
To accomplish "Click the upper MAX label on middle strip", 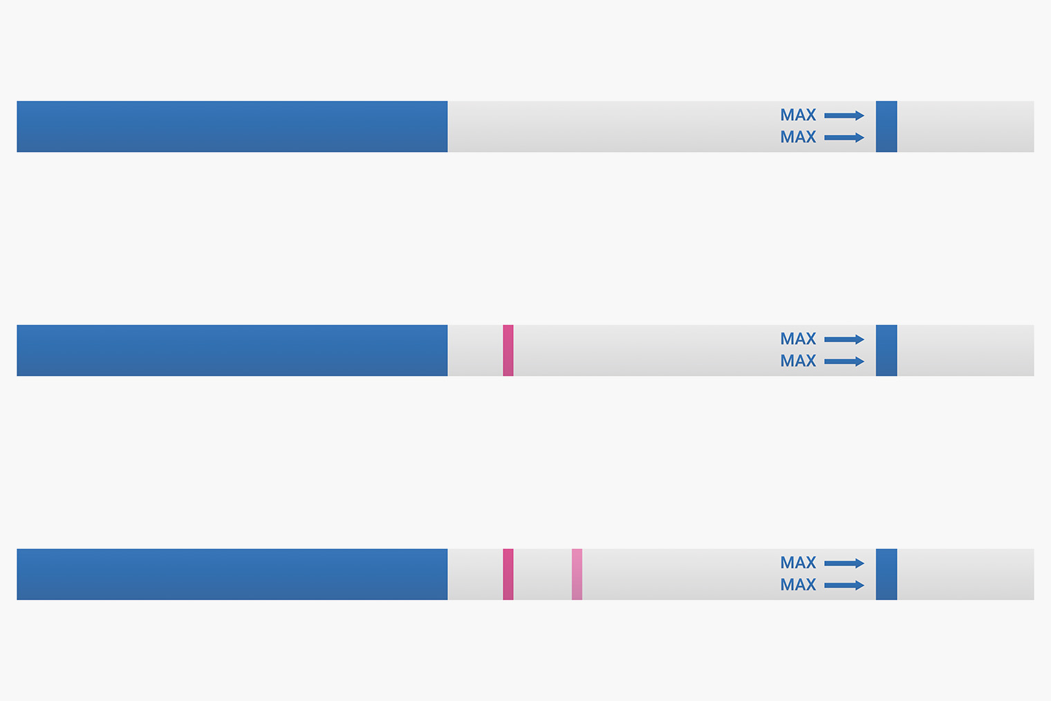I will click(798, 339).
